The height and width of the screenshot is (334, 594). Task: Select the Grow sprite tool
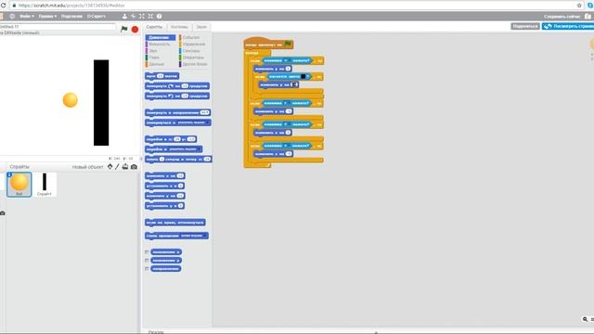142,17
